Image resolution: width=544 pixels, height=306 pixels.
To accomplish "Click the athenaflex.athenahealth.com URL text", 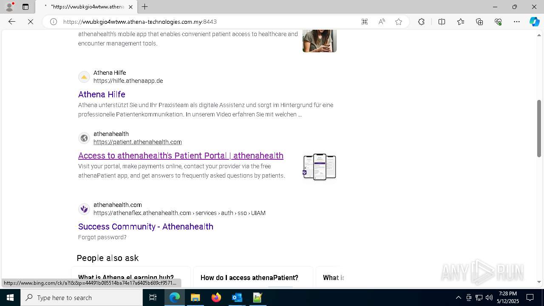I will pos(179,213).
